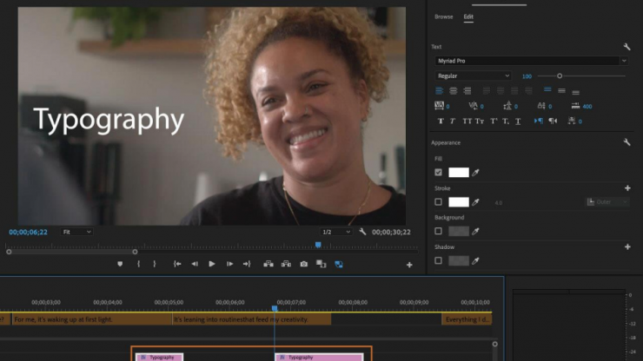Pick fill color with the Fill eyedropper
Image resolution: width=643 pixels, height=361 pixels.
coord(475,173)
